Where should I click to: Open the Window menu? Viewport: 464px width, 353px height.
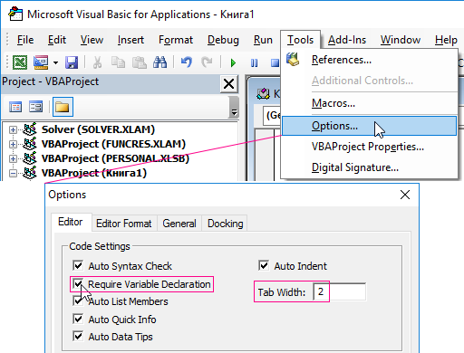point(401,40)
